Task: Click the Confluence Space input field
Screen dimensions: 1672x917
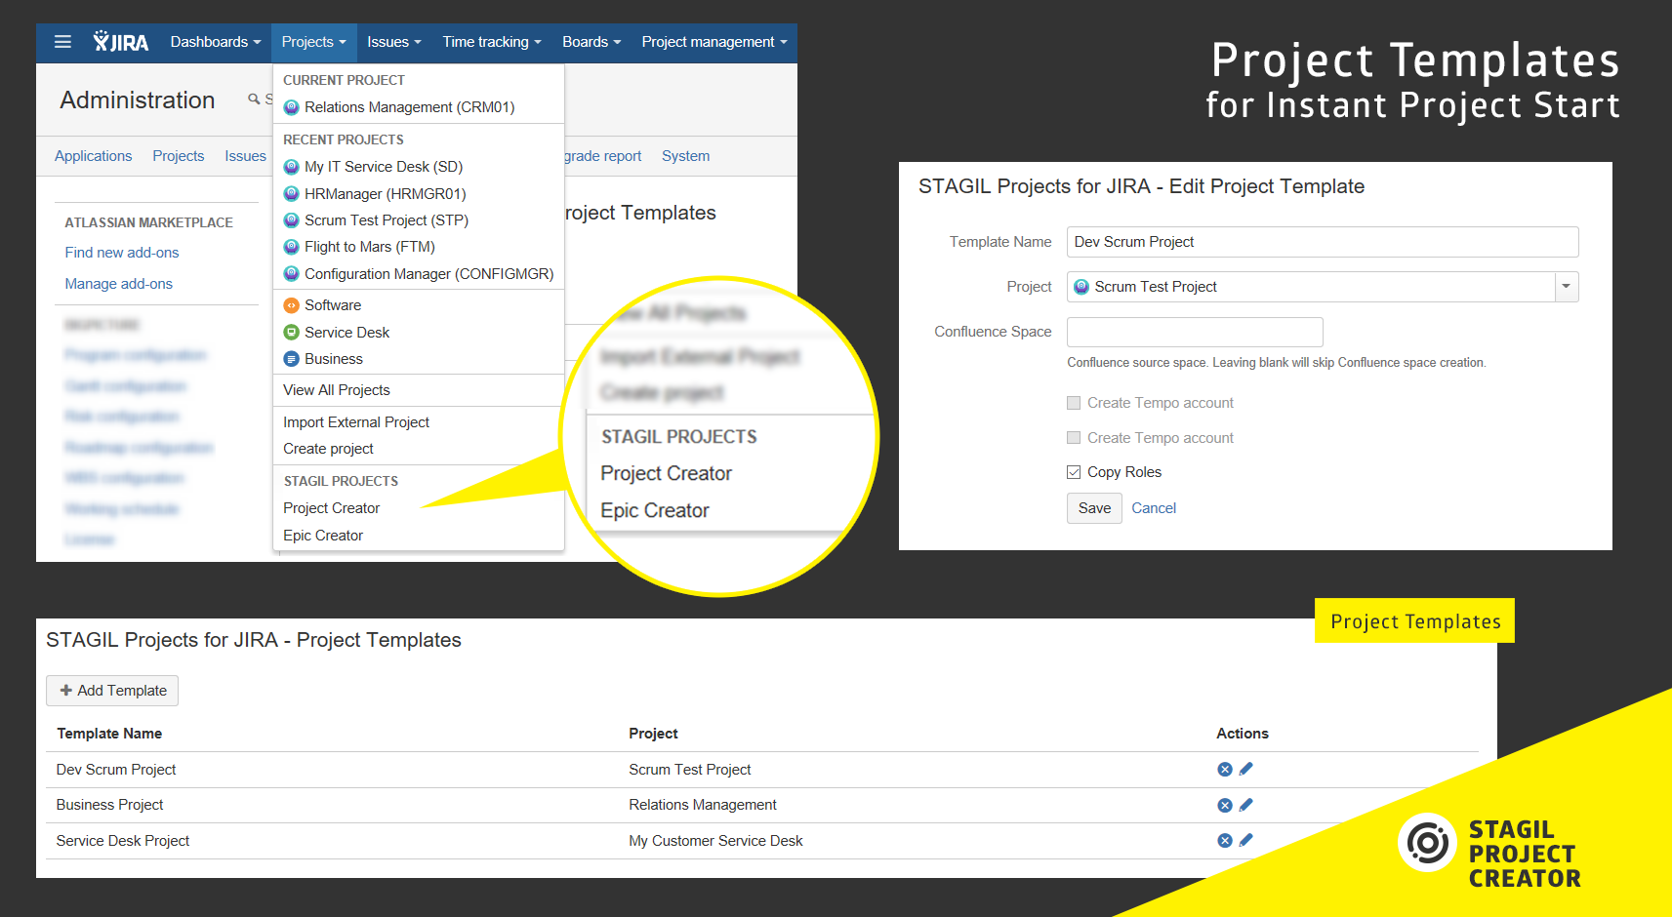Action: click(1195, 332)
